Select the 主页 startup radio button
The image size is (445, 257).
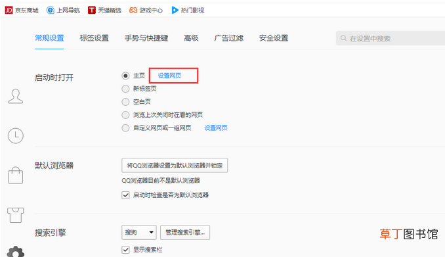tap(125, 76)
